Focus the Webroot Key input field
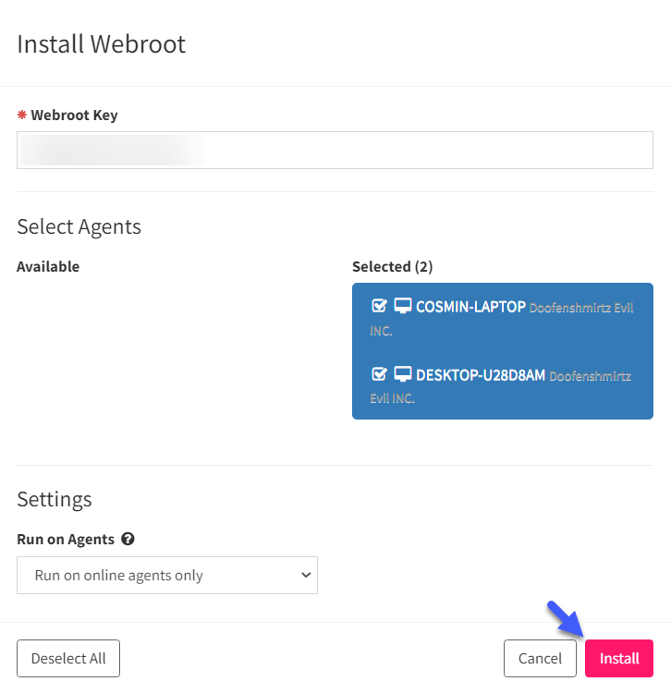 [335, 150]
